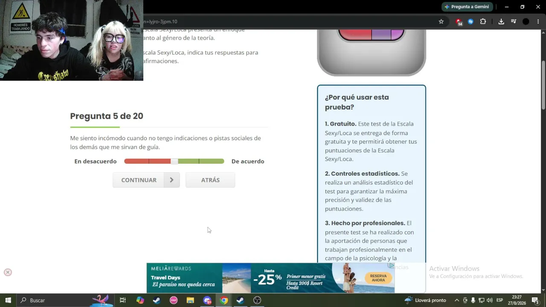The image size is (546, 307).
Task: Open Discord from the taskbar
Action: pos(207,300)
